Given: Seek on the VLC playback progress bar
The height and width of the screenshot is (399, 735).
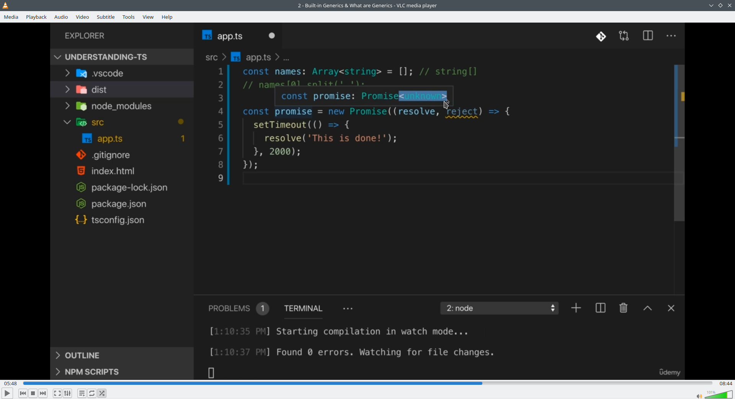Looking at the screenshot, I should [367, 383].
